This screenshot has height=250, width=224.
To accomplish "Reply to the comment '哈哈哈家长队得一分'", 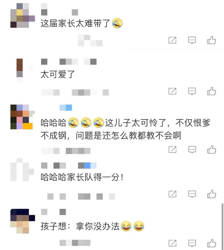I will pos(192,194).
